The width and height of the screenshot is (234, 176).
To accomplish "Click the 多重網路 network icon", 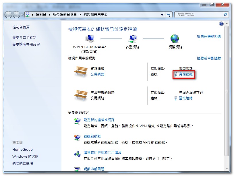I will tap(132, 38).
